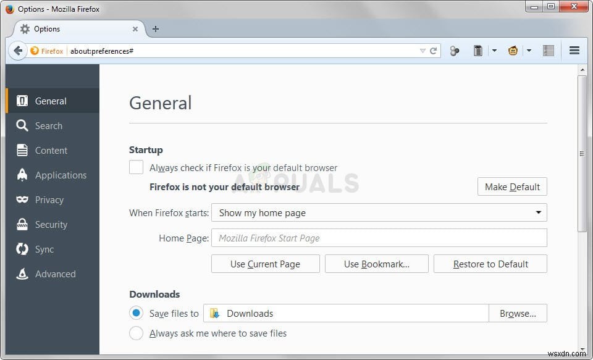Open the Firefox hamburger menu
The height and width of the screenshot is (360, 593).
(x=574, y=51)
